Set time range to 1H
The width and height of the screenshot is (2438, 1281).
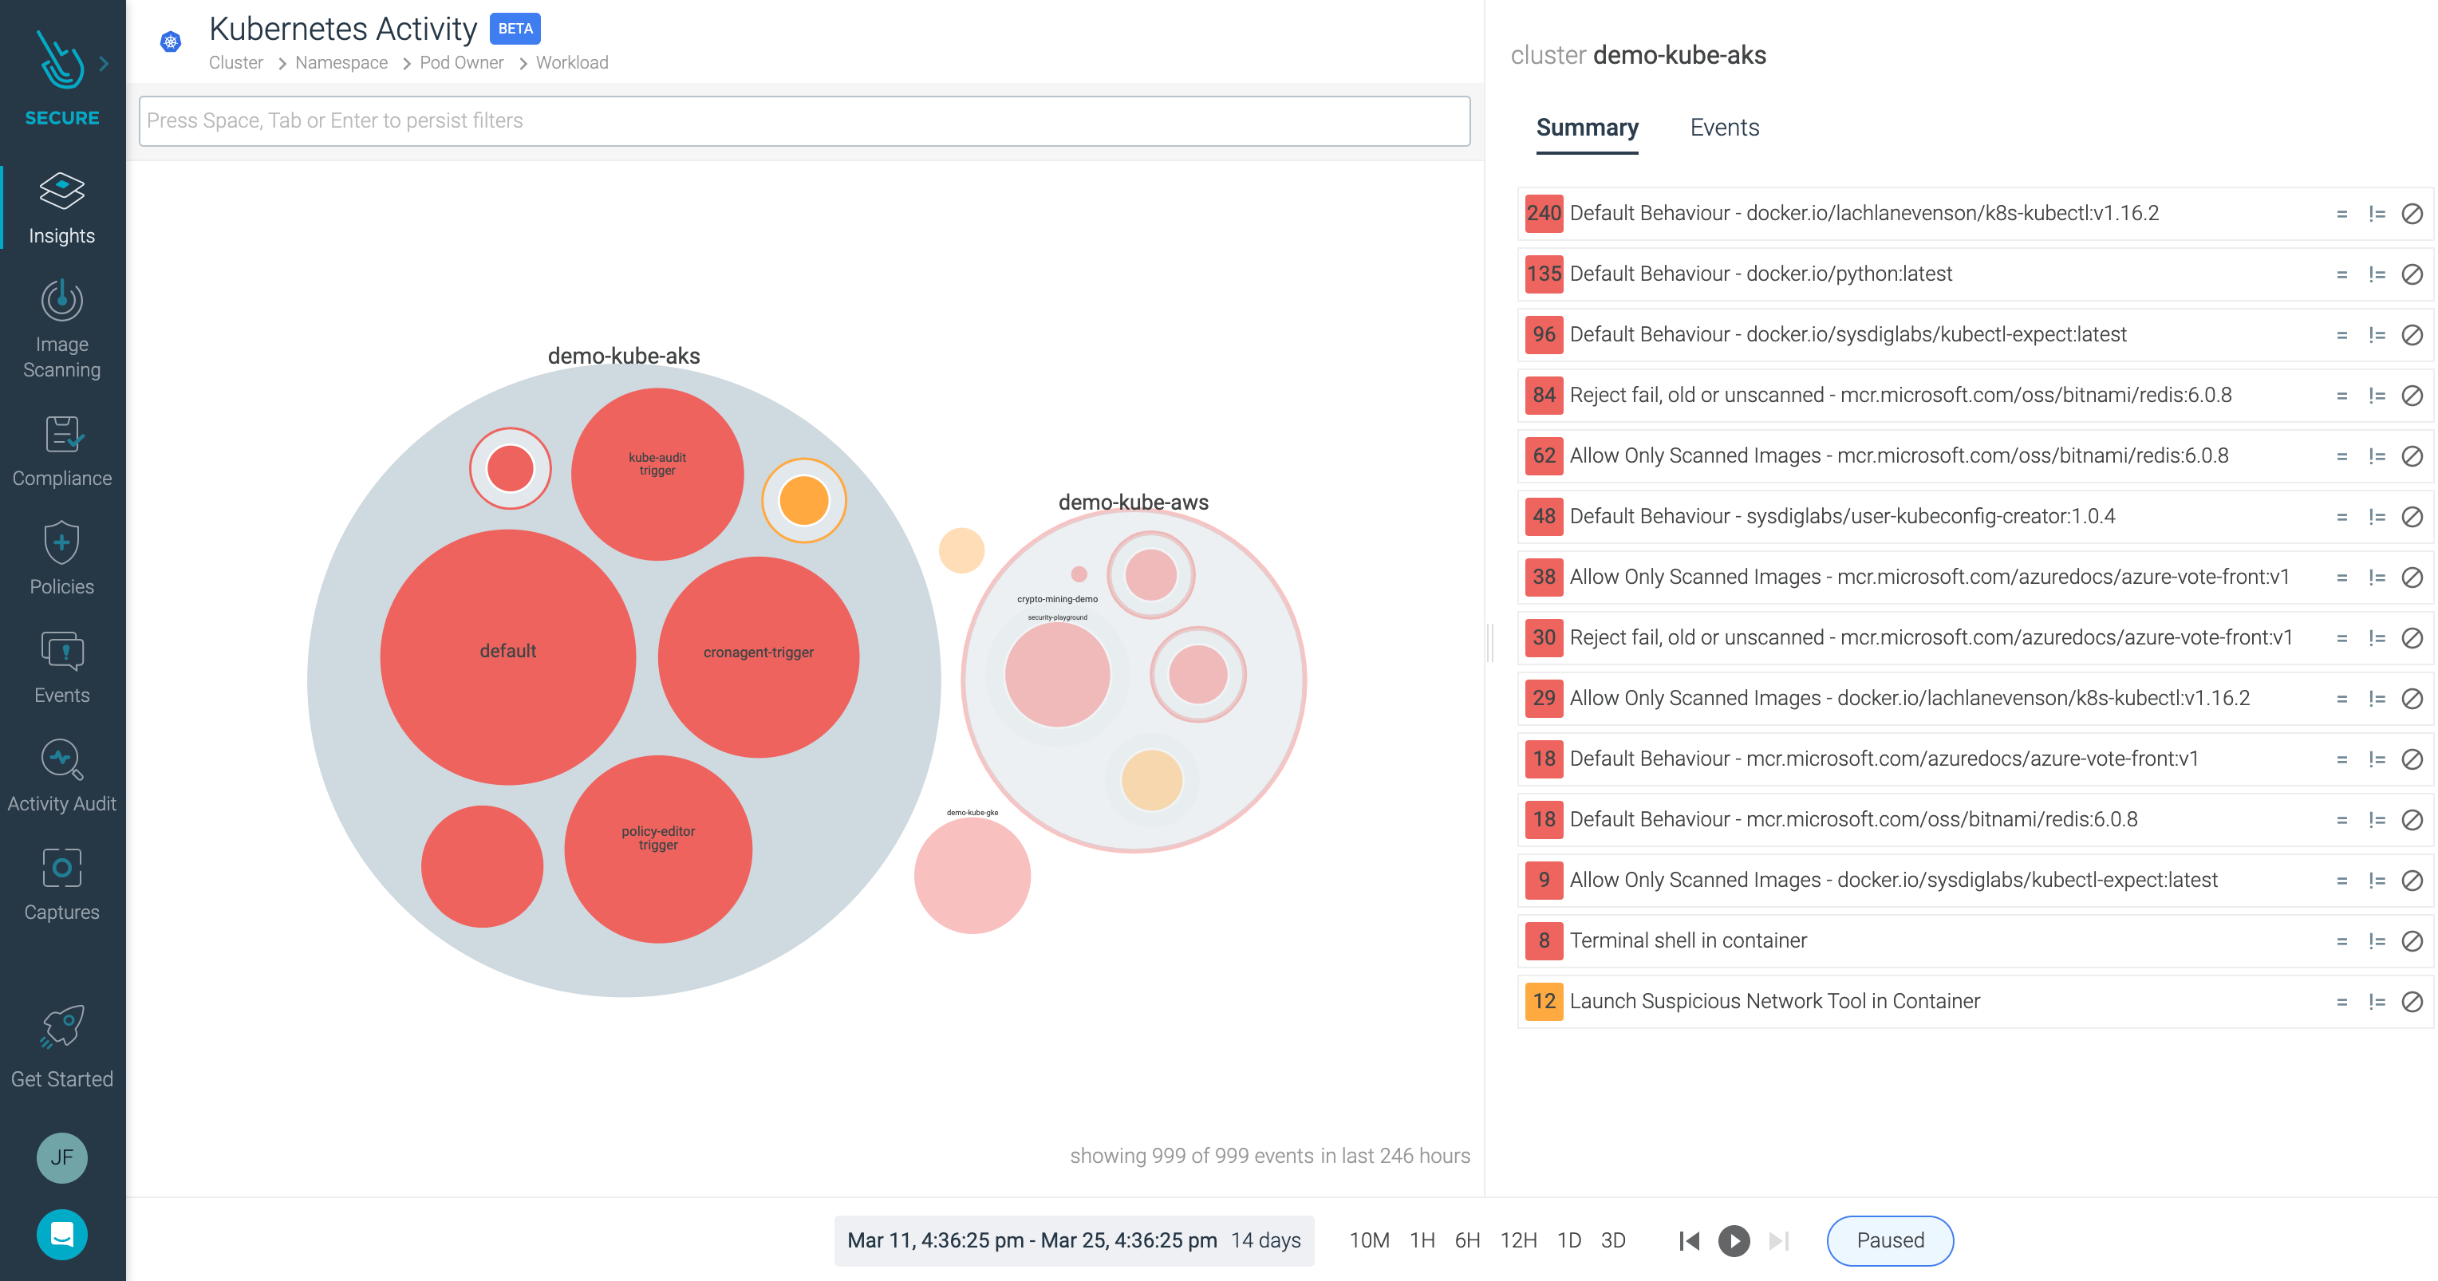[1422, 1240]
